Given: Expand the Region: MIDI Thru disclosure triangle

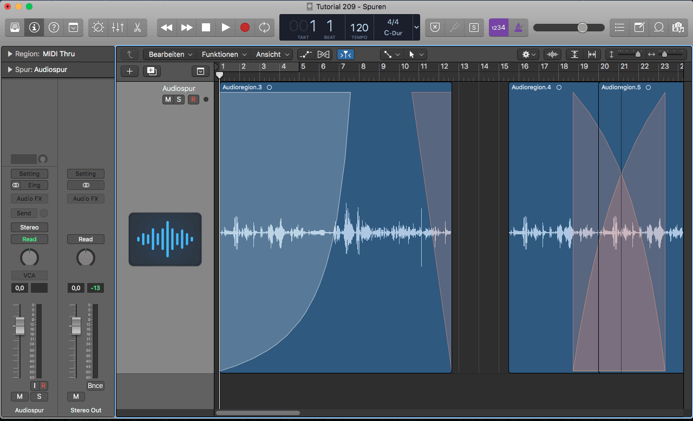Looking at the screenshot, I should (x=10, y=54).
